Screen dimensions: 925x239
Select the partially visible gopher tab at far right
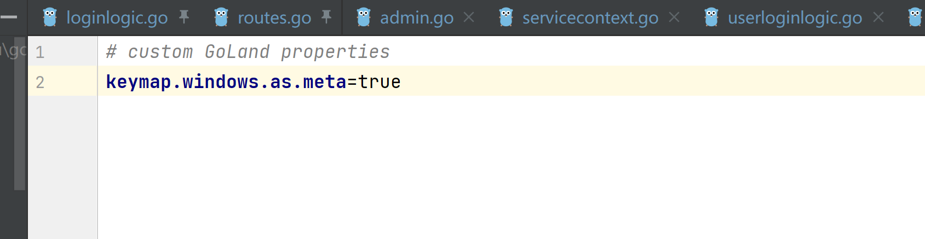coord(916,18)
